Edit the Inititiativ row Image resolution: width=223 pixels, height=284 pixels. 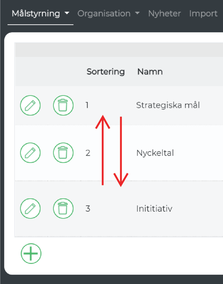(x=30, y=208)
